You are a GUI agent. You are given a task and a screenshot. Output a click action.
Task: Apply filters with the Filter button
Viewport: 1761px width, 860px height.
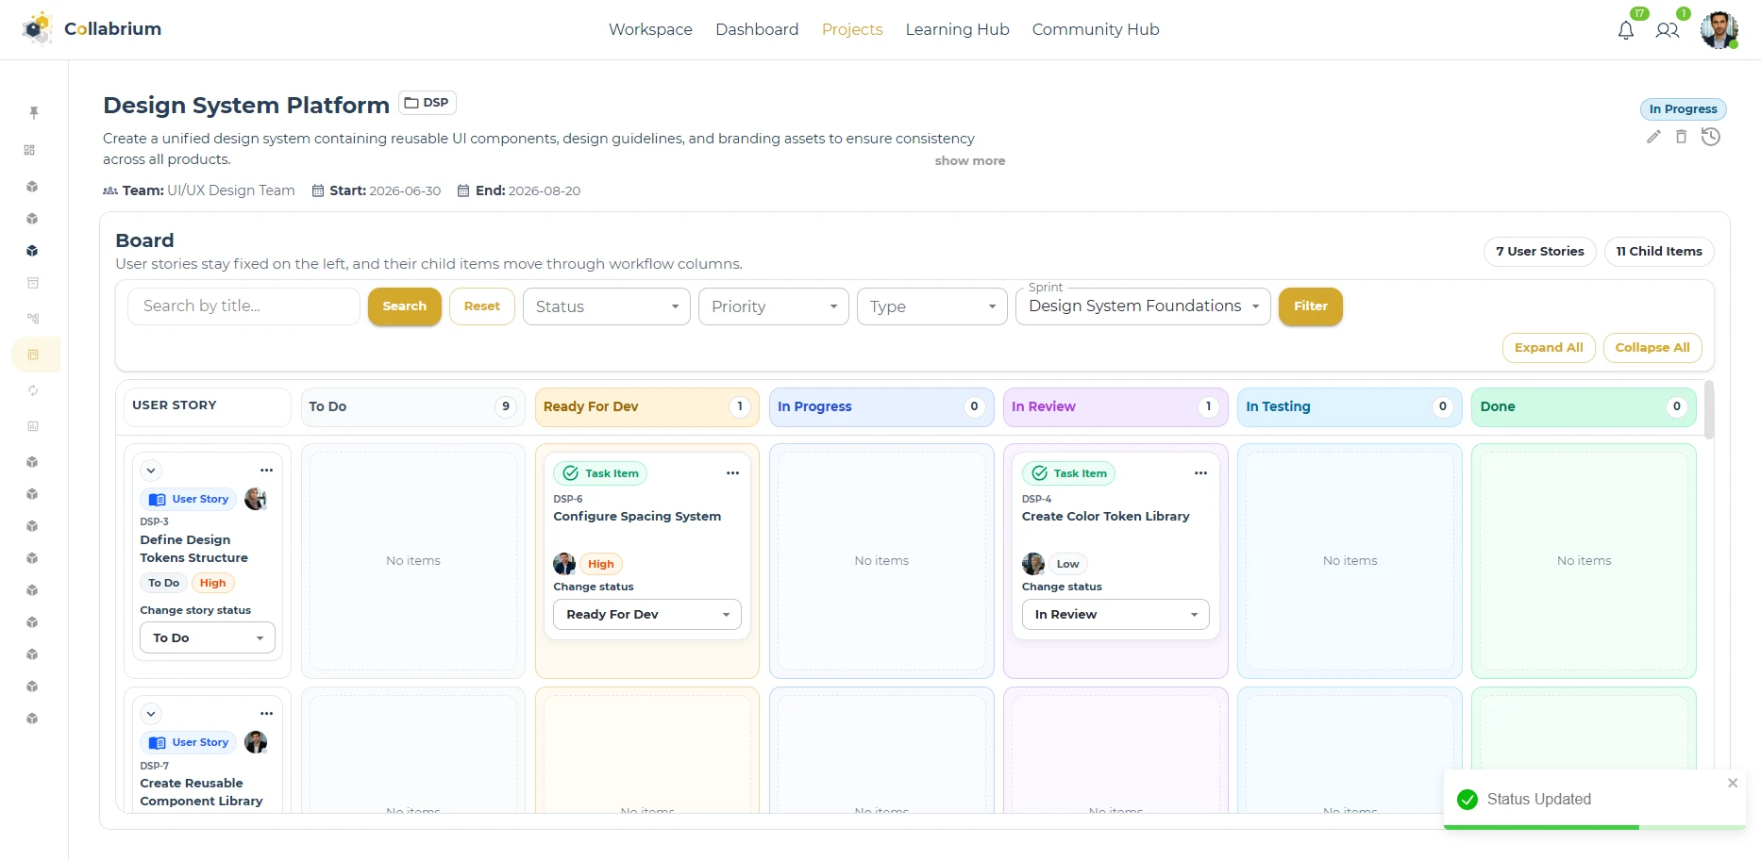pos(1311,306)
